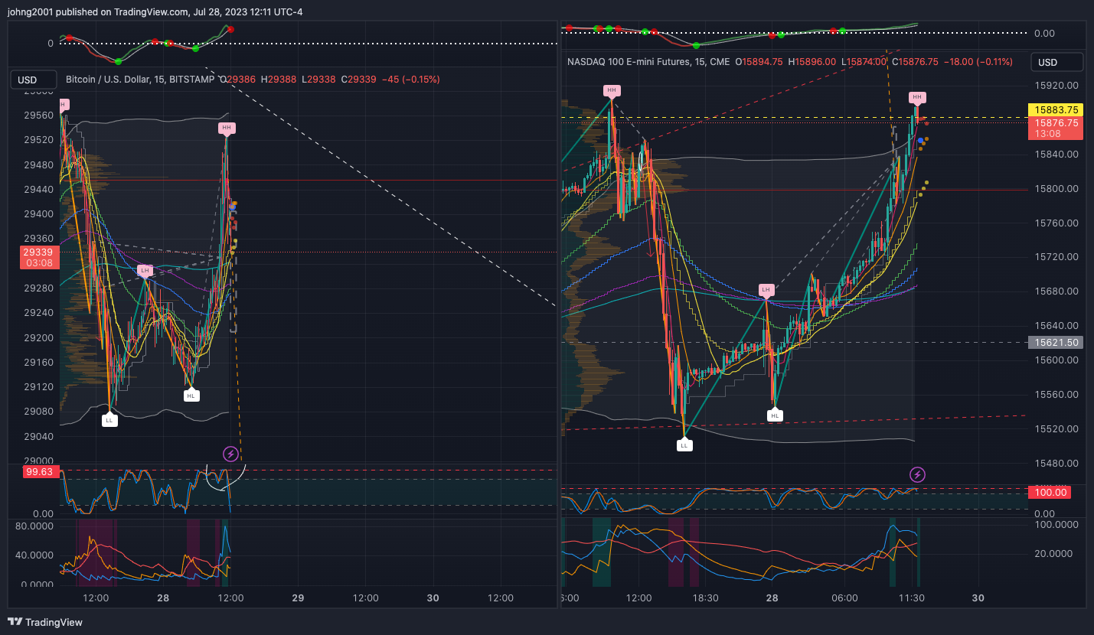Click the red 29339 current price label
Screen dimensions: 1094x635
click(38, 257)
